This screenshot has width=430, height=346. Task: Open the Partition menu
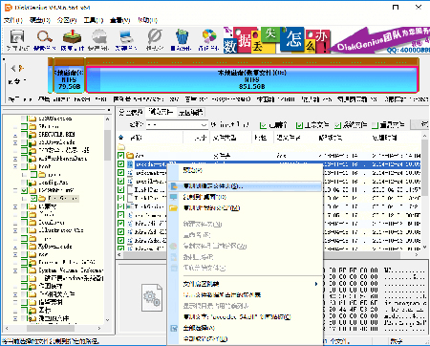[67, 20]
